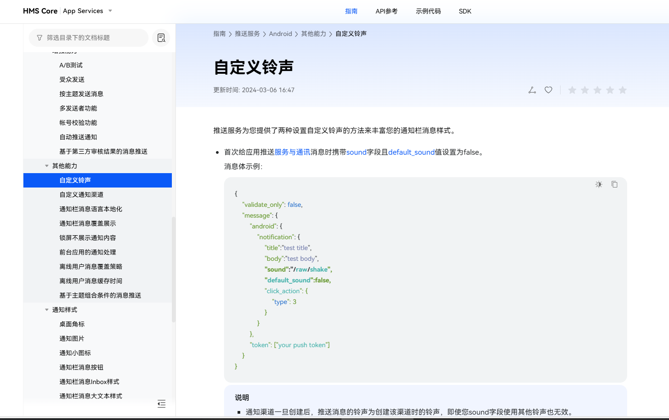Rate the page four stars
Viewport: 669px width, 420px height.
pos(610,90)
